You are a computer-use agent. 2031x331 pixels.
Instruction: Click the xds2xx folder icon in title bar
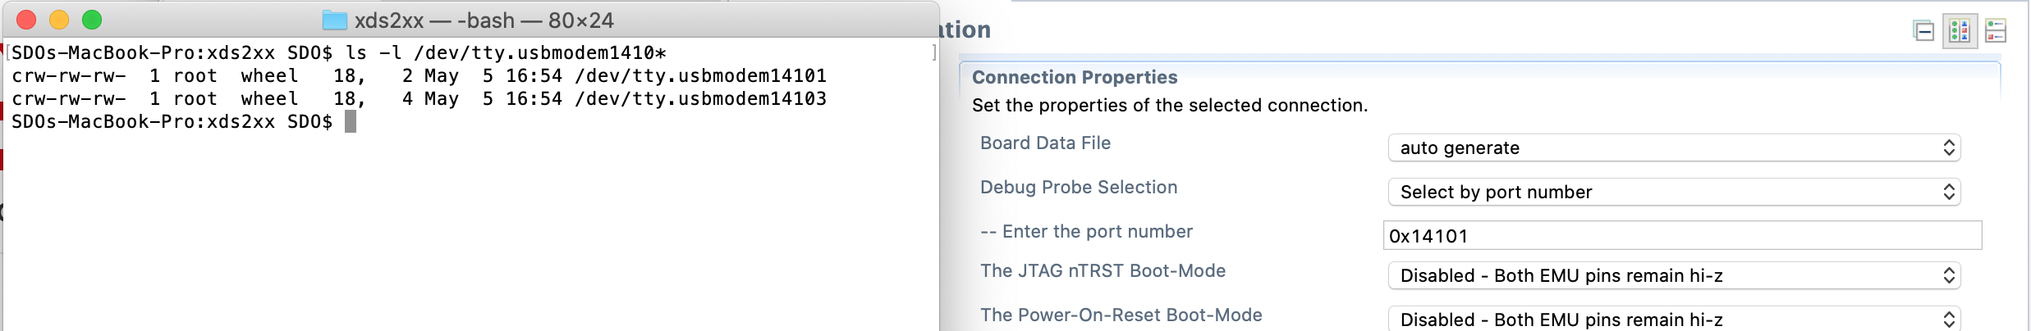(334, 20)
